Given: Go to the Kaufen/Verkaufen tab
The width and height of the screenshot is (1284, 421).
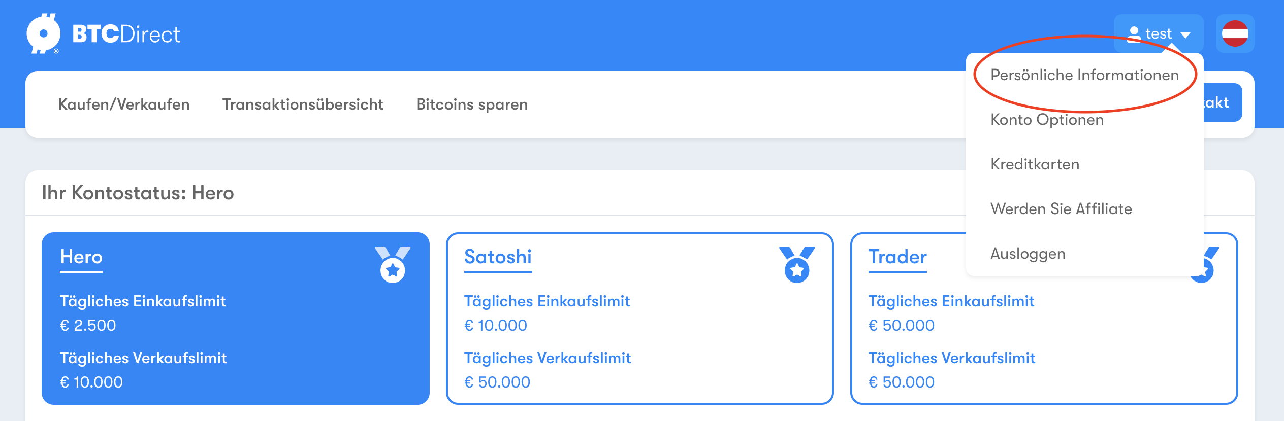Looking at the screenshot, I should click(124, 104).
